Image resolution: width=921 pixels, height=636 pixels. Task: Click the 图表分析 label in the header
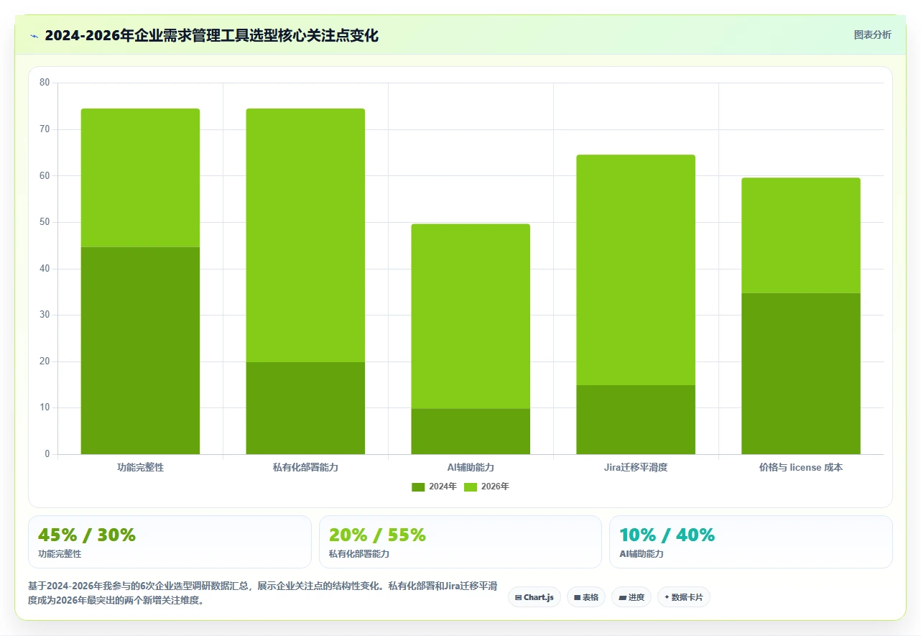click(x=872, y=35)
